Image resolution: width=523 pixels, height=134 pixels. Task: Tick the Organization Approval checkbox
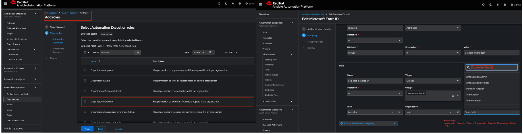pyautogui.click(x=85, y=70)
